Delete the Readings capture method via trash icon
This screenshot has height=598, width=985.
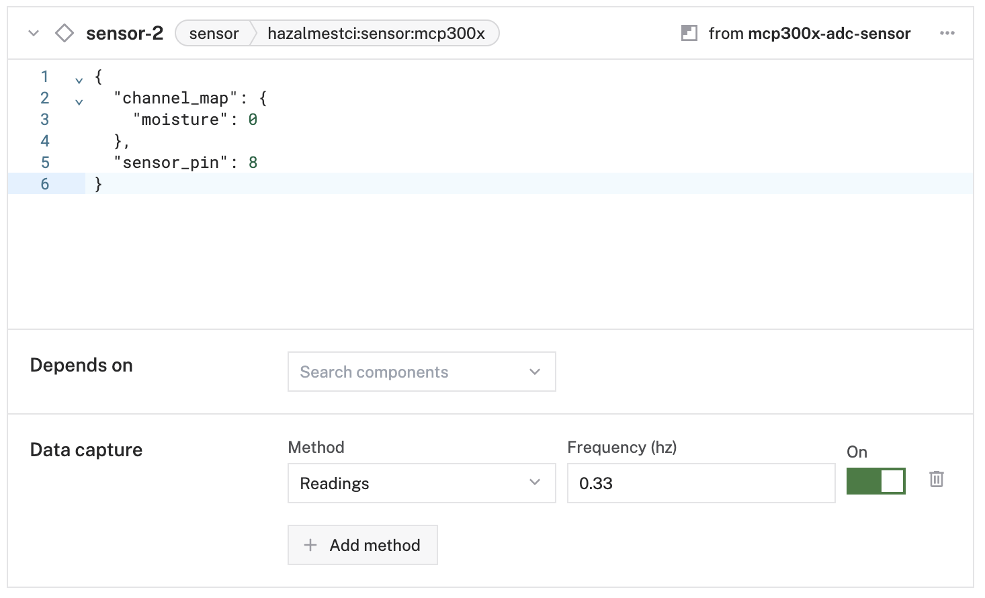coord(936,479)
